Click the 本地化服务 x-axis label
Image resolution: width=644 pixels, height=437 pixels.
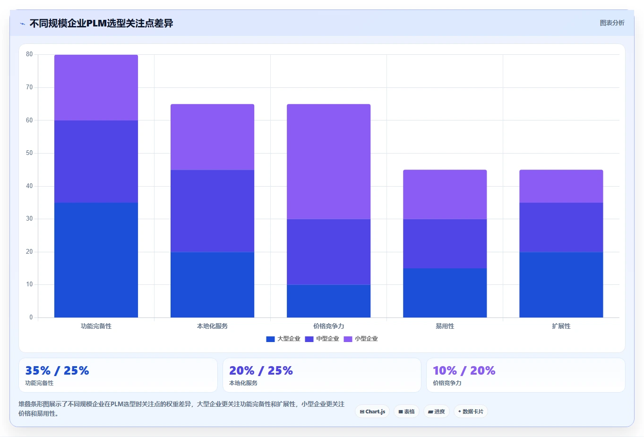pos(212,326)
